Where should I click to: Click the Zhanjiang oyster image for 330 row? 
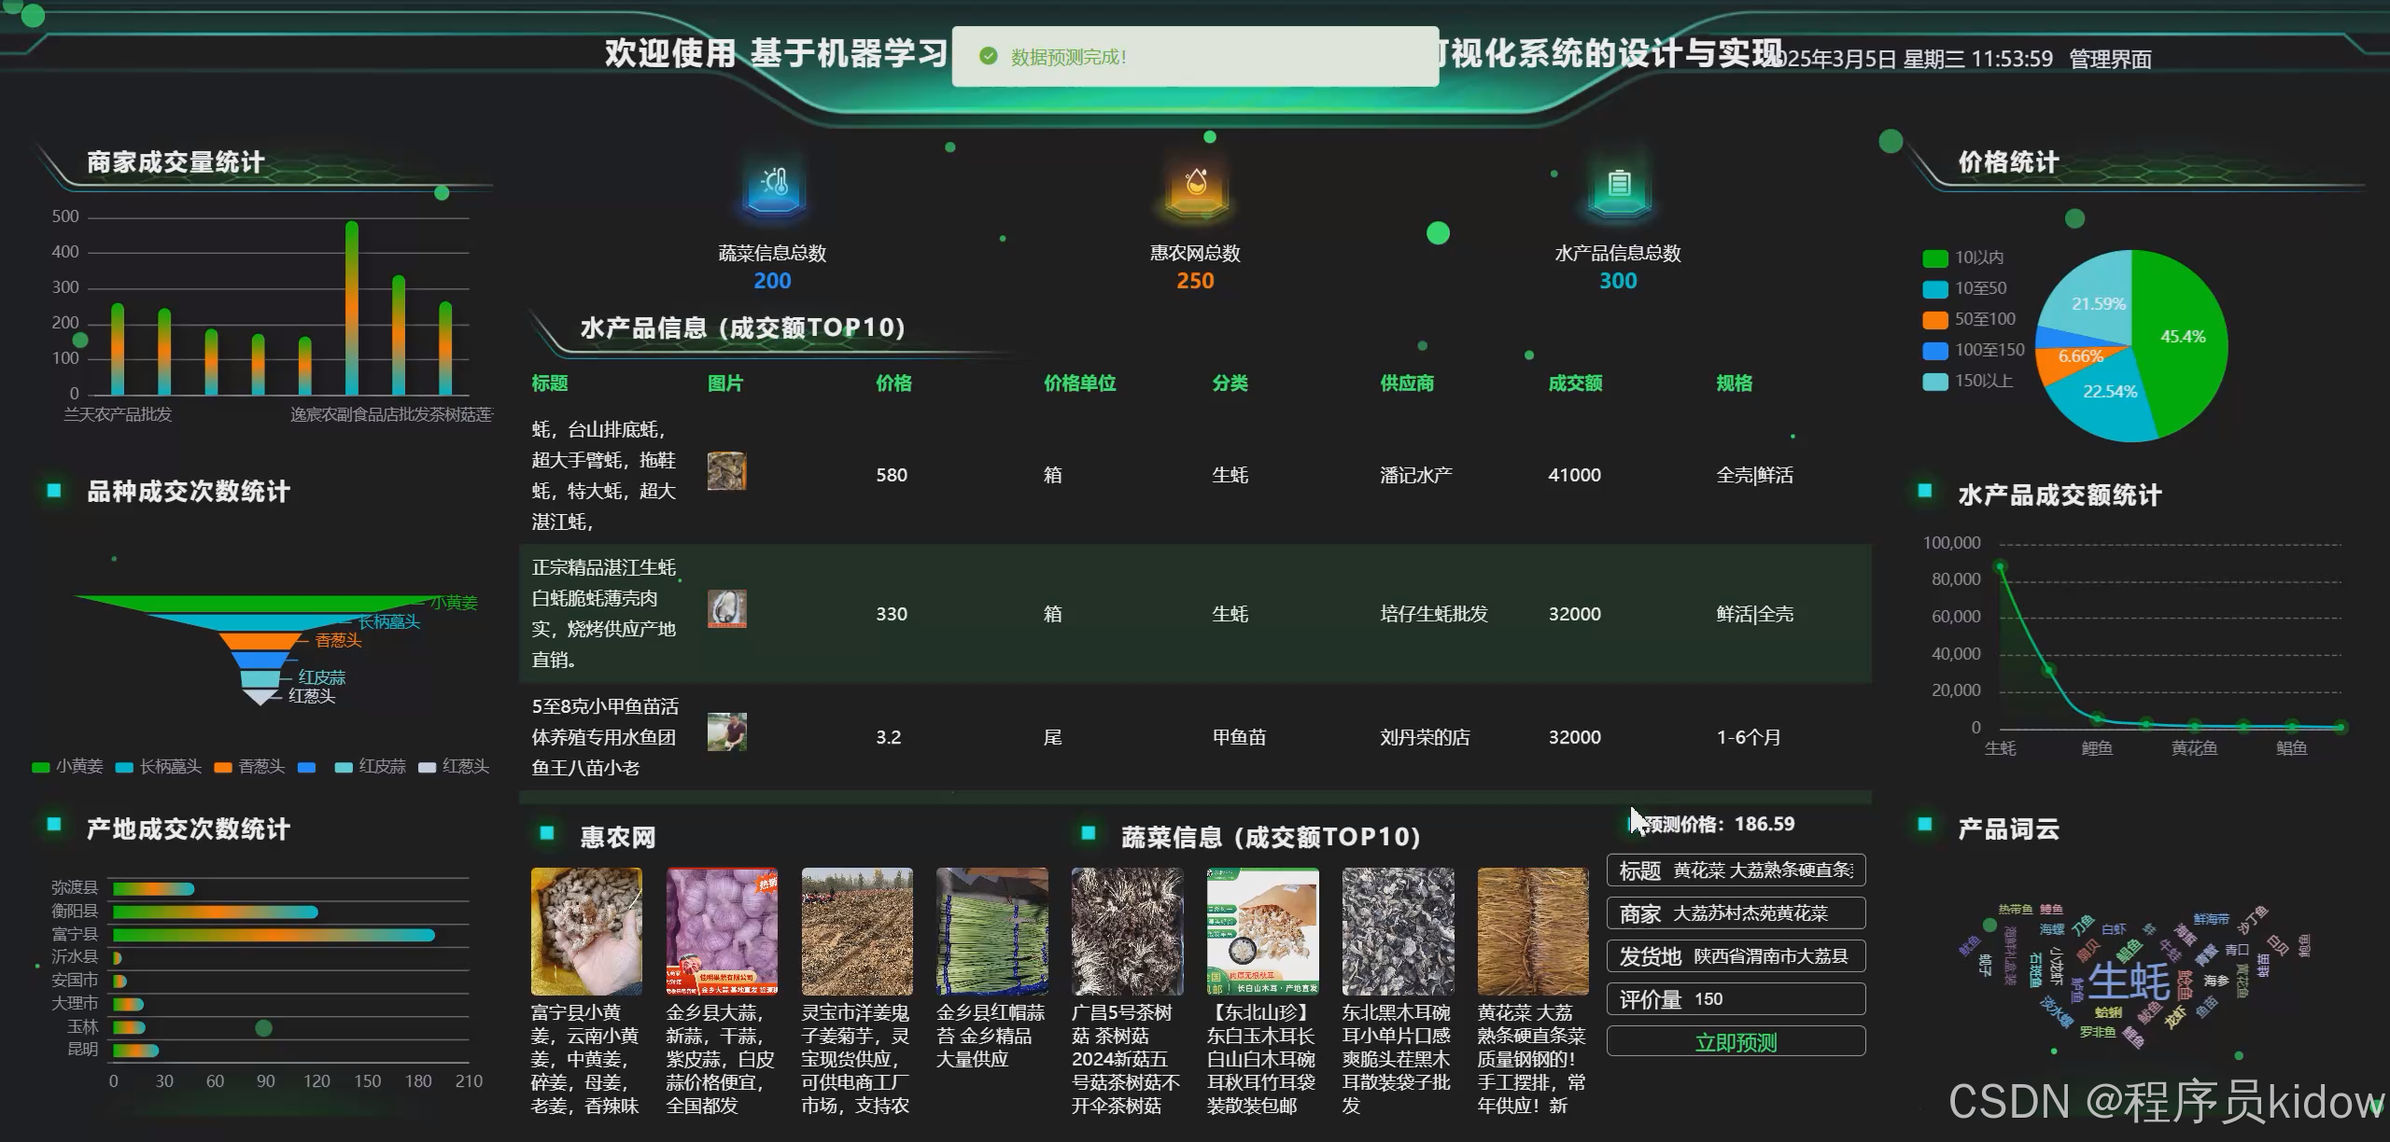(x=726, y=609)
